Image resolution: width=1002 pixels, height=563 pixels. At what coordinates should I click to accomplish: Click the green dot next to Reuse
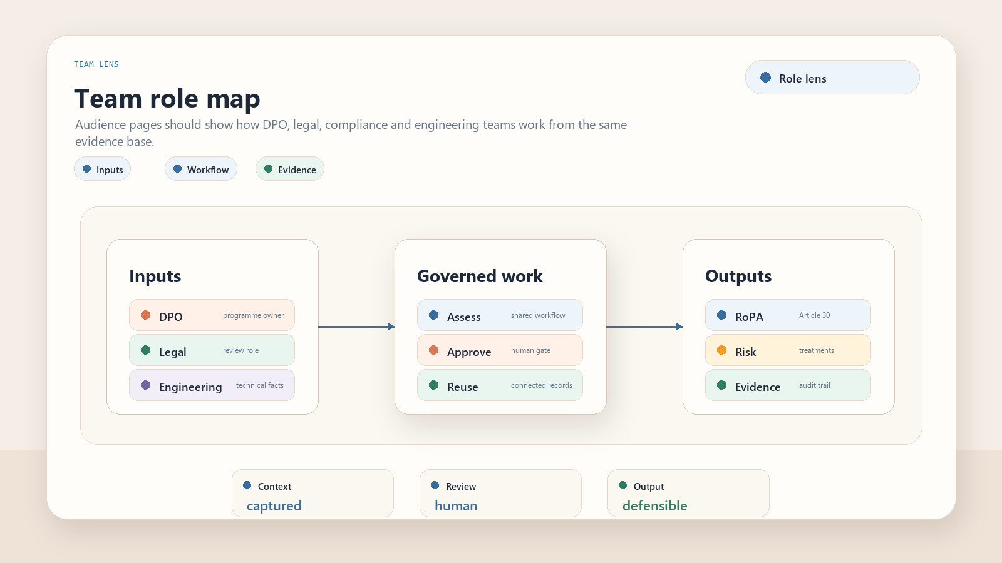[x=433, y=385]
